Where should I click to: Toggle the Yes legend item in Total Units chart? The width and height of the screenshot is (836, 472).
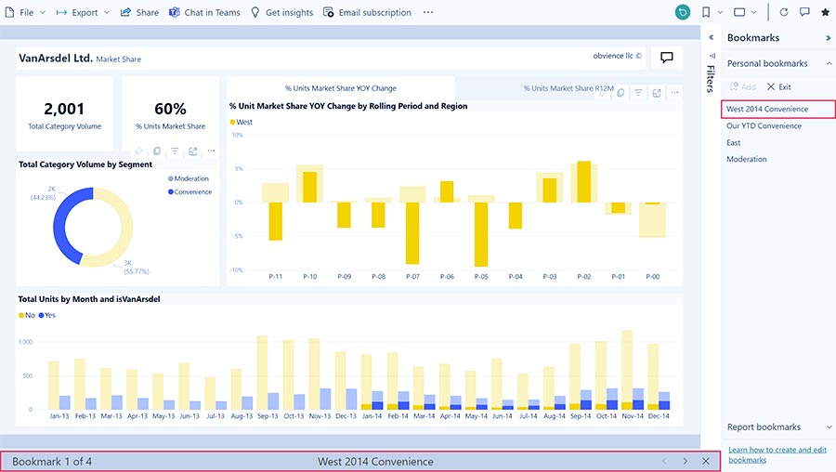(46, 315)
